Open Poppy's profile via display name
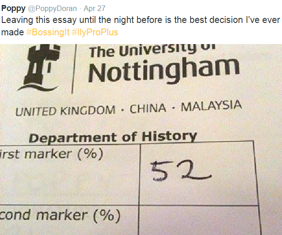282x235 pixels. 13,9
